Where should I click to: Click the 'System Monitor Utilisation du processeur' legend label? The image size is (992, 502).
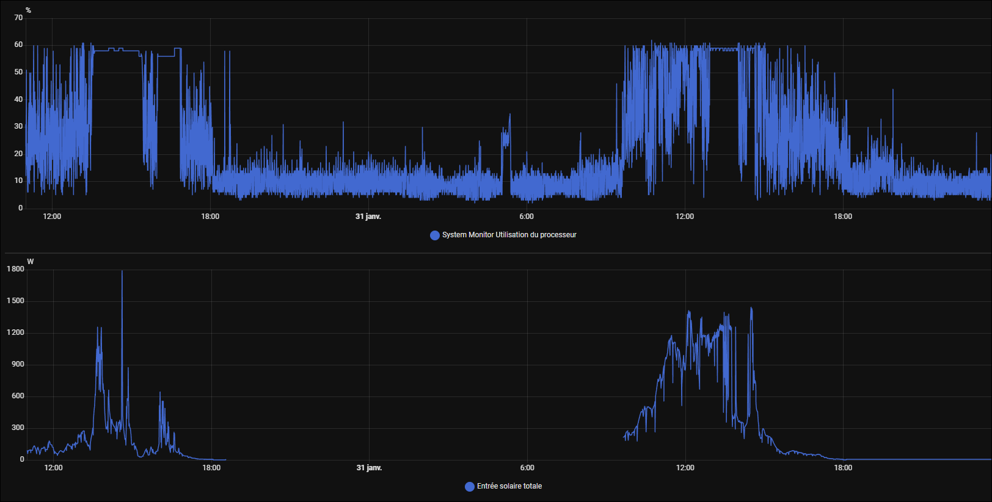[509, 235]
